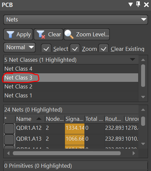Screen dimensions: 151x171
Task: Click the Name column sort arrow
Action: pyautogui.click(x=39, y=119)
